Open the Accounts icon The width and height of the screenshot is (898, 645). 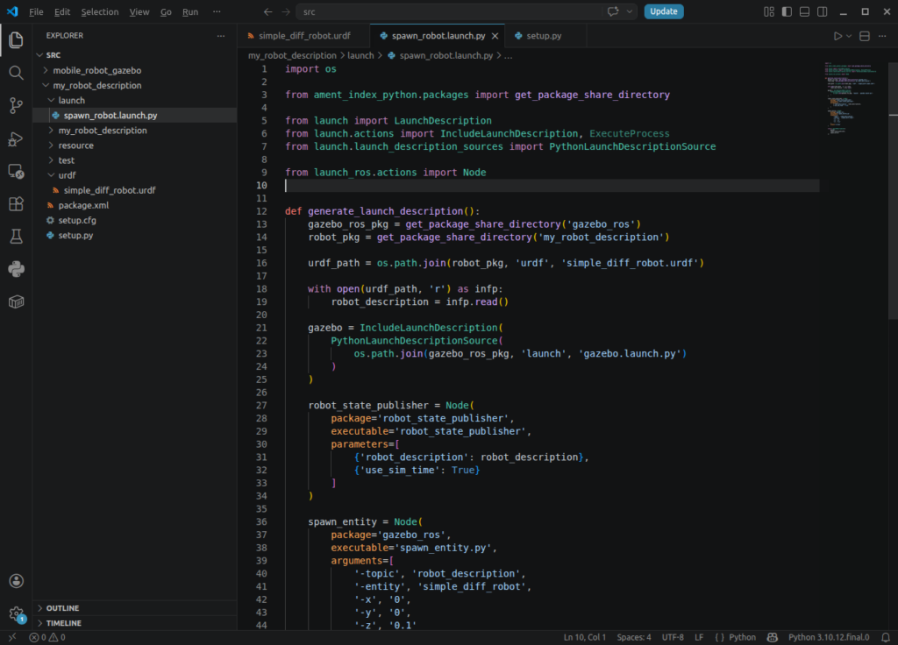pos(16,581)
